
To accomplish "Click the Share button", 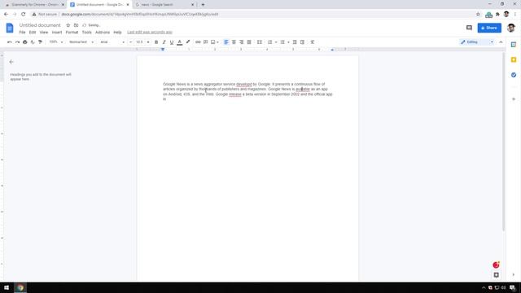I will coord(489,28).
